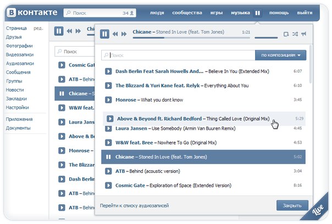Viewport: 332px width, 224px height.
Task: Skip to previous track in popup player
Action: pyautogui.click(x=115, y=34)
